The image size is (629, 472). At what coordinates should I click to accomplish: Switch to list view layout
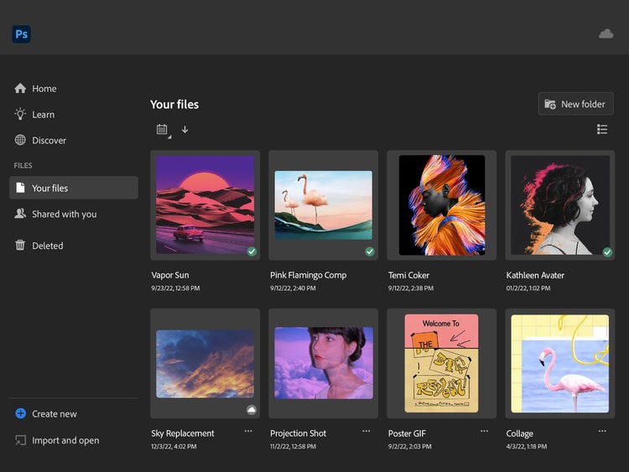601,129
